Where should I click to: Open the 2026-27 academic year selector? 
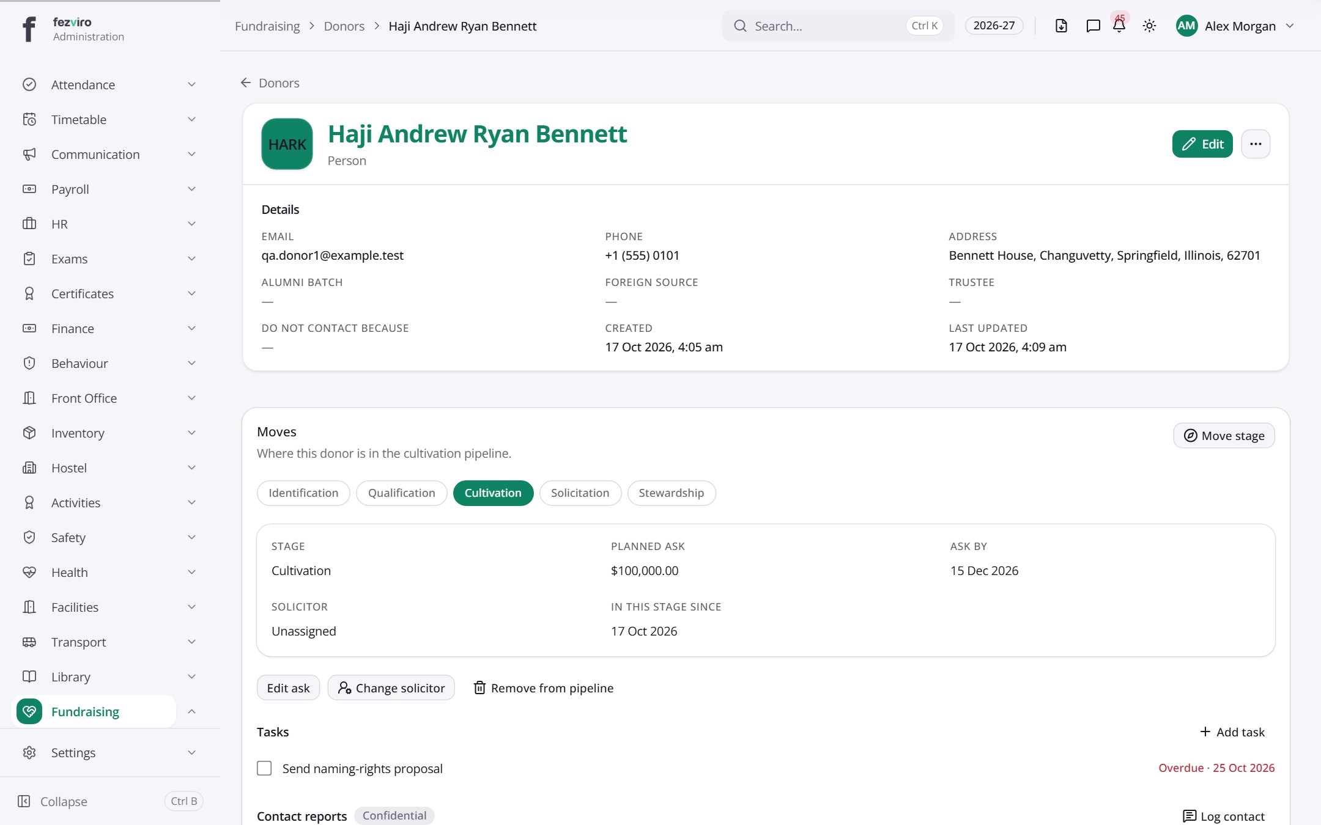pyautogui.click(x=994, y=26)
